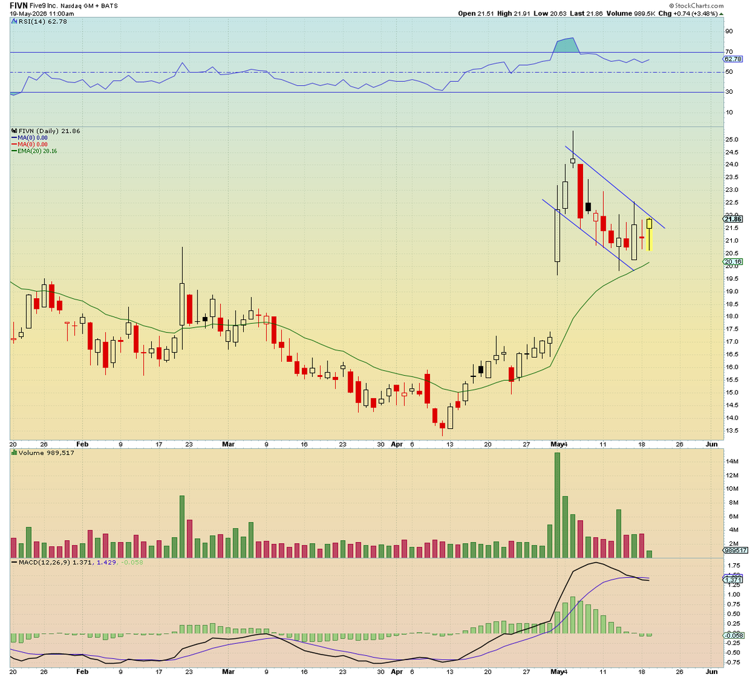The width and height of the screenshot is (750, 677).
Task: Click the RSI(14) 62.78 panel label
Action: [x=42, y=21]
